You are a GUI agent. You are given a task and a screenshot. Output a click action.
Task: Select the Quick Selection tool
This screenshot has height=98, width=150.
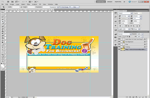pyautogui.click(x=3, y=19)
